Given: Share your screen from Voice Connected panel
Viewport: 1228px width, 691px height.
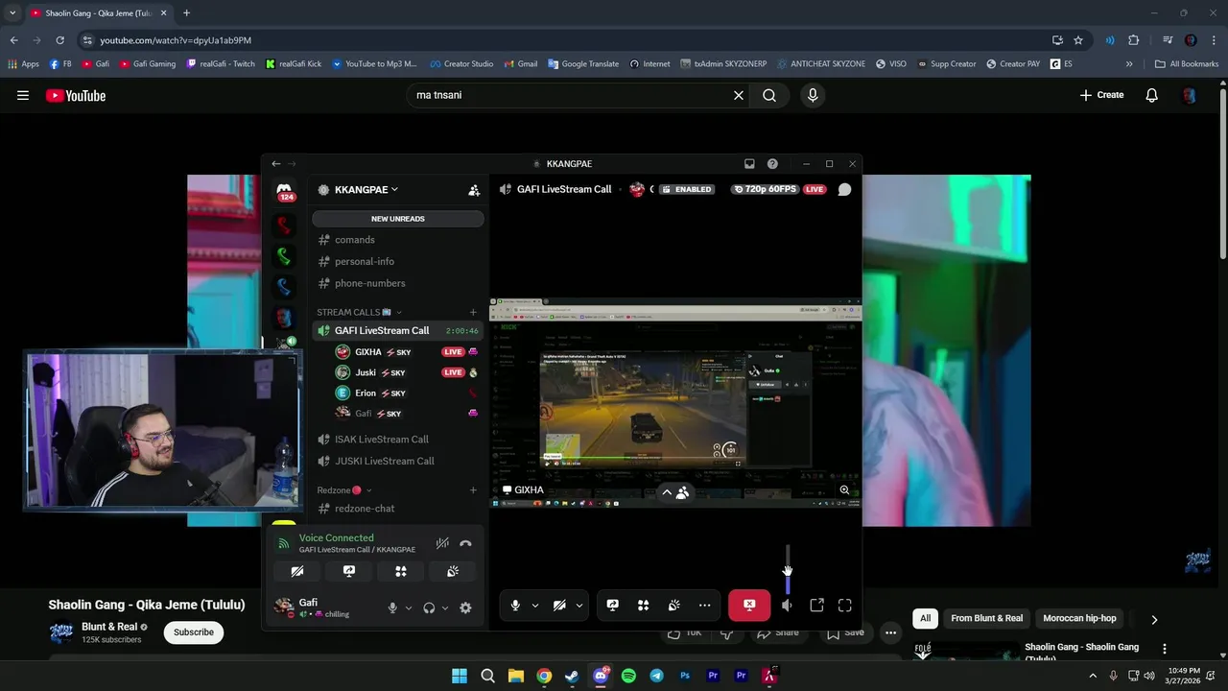Looking at the screenshot, I should tap(349, 571).
